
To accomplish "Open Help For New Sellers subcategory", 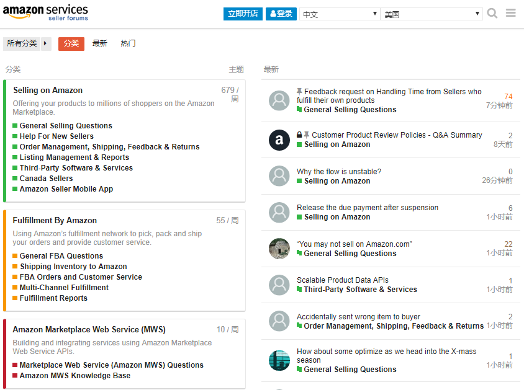I will (56, 136).
